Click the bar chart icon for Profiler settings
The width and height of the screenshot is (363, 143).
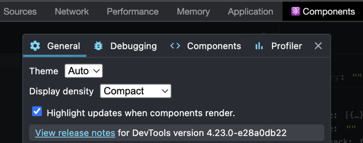point(259,46)
